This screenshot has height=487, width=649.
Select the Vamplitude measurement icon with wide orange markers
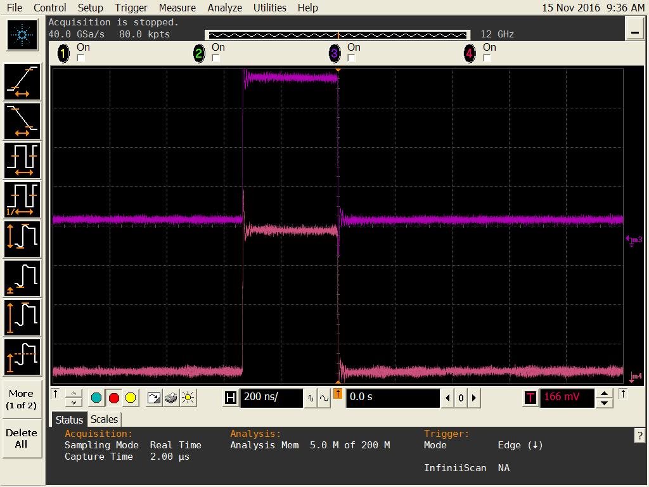pos(22,239)
